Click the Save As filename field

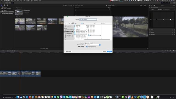[88, 20]
